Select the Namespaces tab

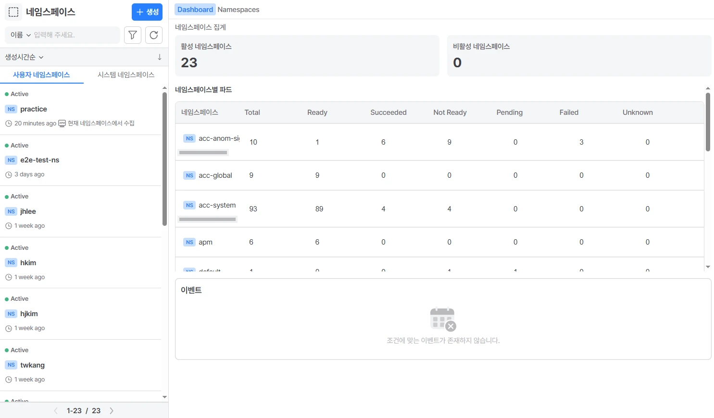(x=238, y=10)
